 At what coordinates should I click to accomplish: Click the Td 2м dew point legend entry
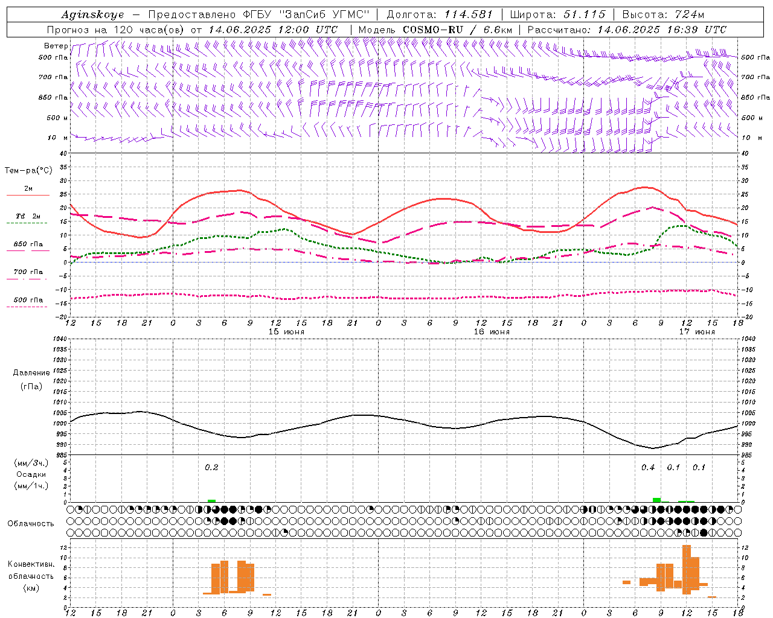28,216
